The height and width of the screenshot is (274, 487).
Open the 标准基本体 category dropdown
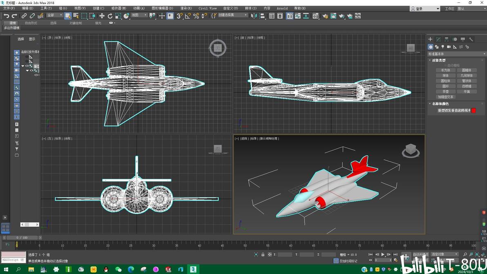coord(457,54)
